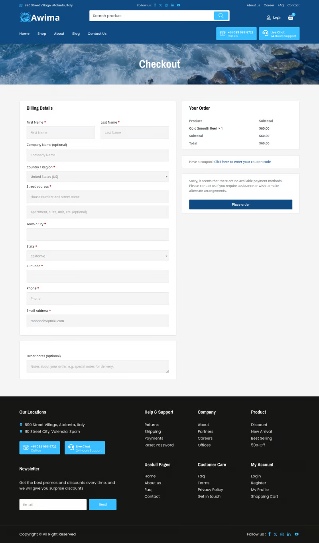Screen dimensions: 319x543
Task: Click the Facebook icon in the header
Action: point(155,5)
